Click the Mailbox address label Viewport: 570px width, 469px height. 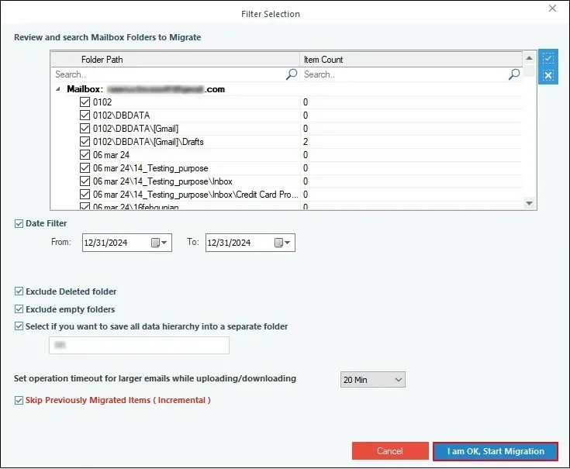pos(146,89)
